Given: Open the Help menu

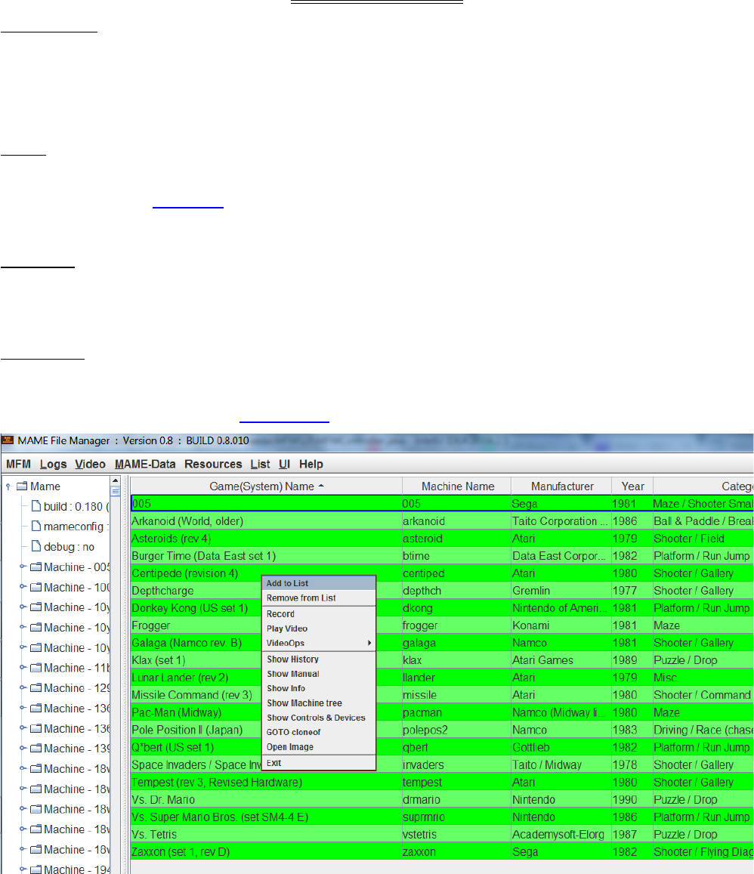Looking at the screenshot, I should [311, 464].
